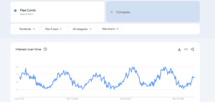Select the Jun 25, 2023 axis label
This screenshot has width=215, height=103.
click(x=125, y=99)
